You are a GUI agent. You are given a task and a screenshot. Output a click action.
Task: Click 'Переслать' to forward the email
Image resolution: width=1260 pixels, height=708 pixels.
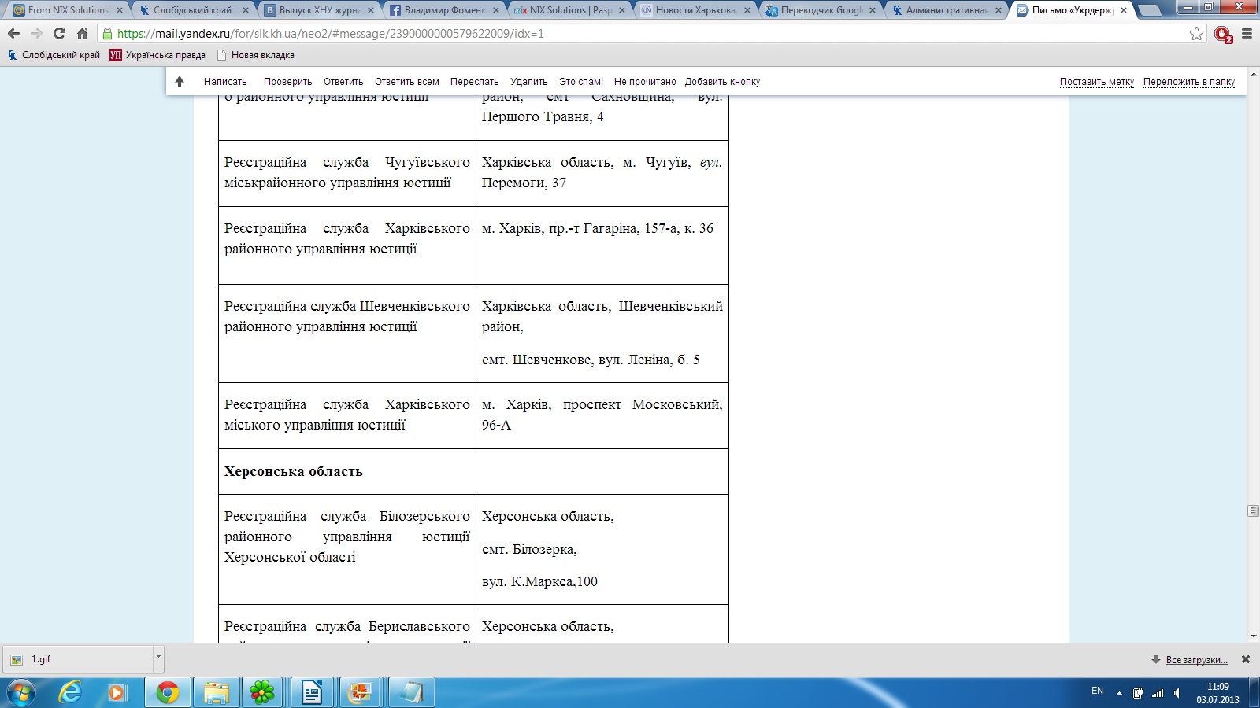pos(474,82)
